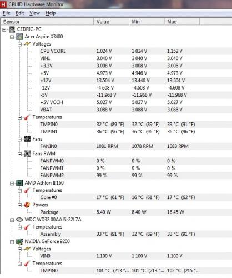Click the WDC hard drive icon
232x278 pixels.
19,220
